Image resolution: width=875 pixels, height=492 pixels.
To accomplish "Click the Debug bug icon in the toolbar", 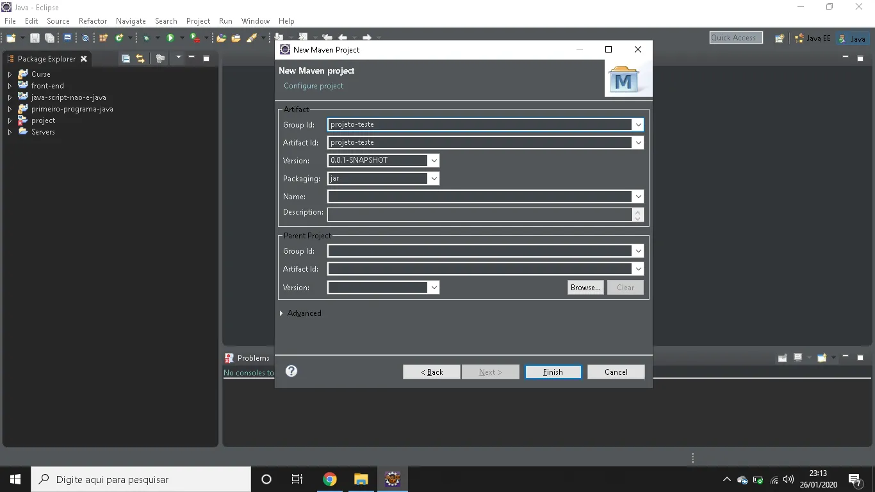I will (x=147, y=38).
